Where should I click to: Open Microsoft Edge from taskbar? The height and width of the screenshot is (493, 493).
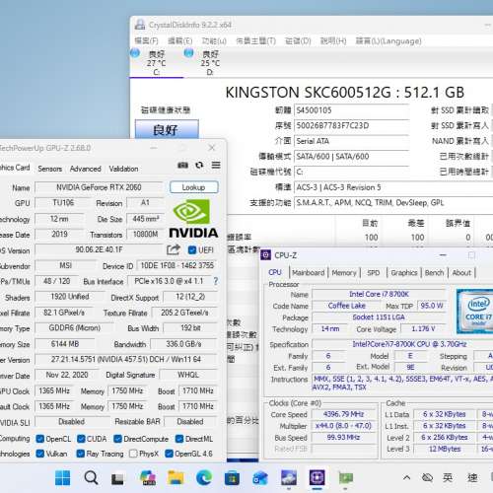click(x=204, y=478)
